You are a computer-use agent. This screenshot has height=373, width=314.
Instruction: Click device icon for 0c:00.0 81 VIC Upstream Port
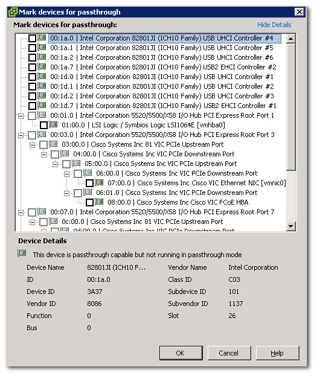point(53,221)
